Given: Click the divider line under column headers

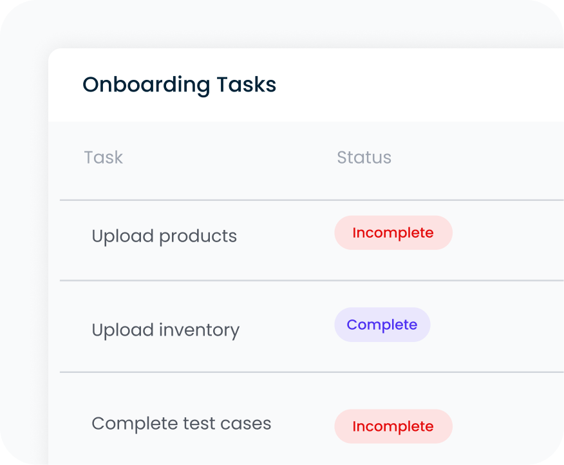Looking at the screenshot, I should (309, 200).
